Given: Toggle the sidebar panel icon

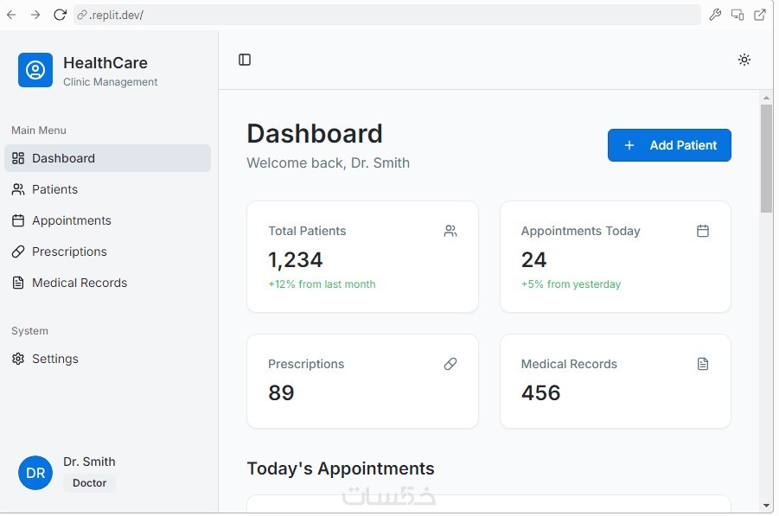Looking at the screenshot, I should [245, 60].
